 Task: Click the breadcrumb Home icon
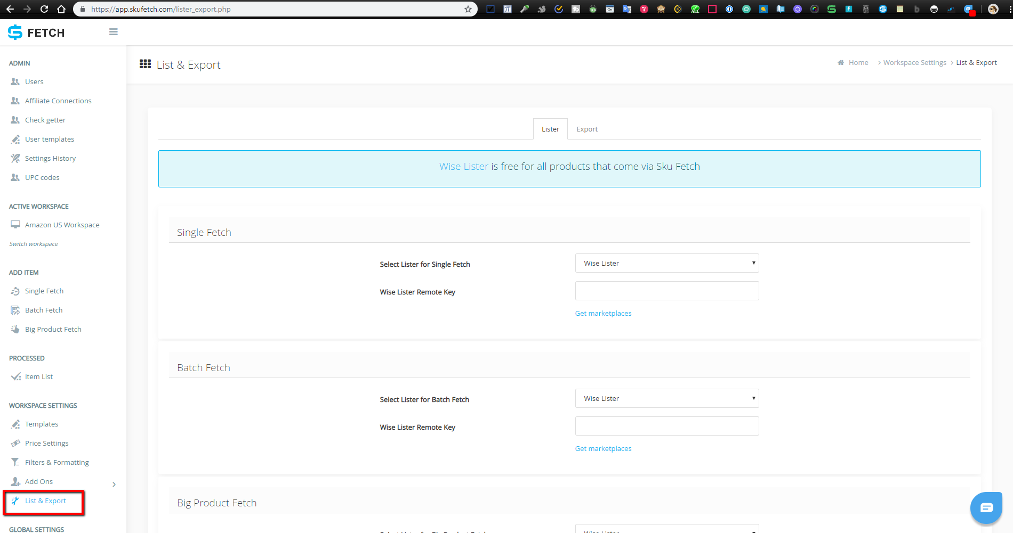pos(841,63)
